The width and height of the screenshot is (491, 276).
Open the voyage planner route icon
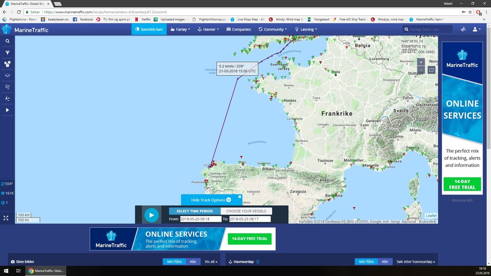(7, 98)
